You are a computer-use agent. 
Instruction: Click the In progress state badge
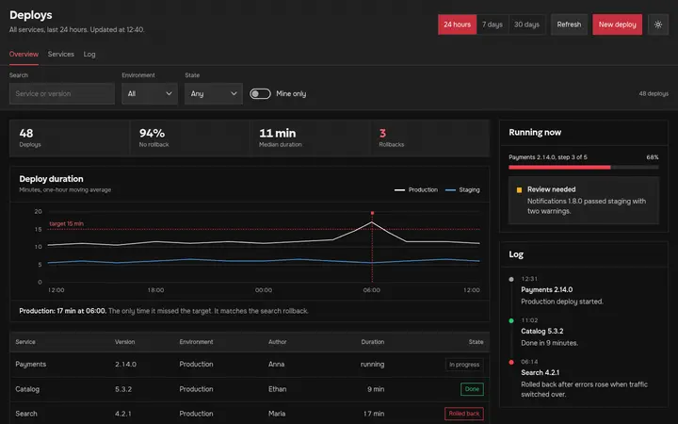pyautogui.click(x=464, y=365)
